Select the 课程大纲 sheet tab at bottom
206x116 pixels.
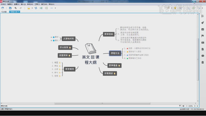pyautogui.click(x=4, y=106)
